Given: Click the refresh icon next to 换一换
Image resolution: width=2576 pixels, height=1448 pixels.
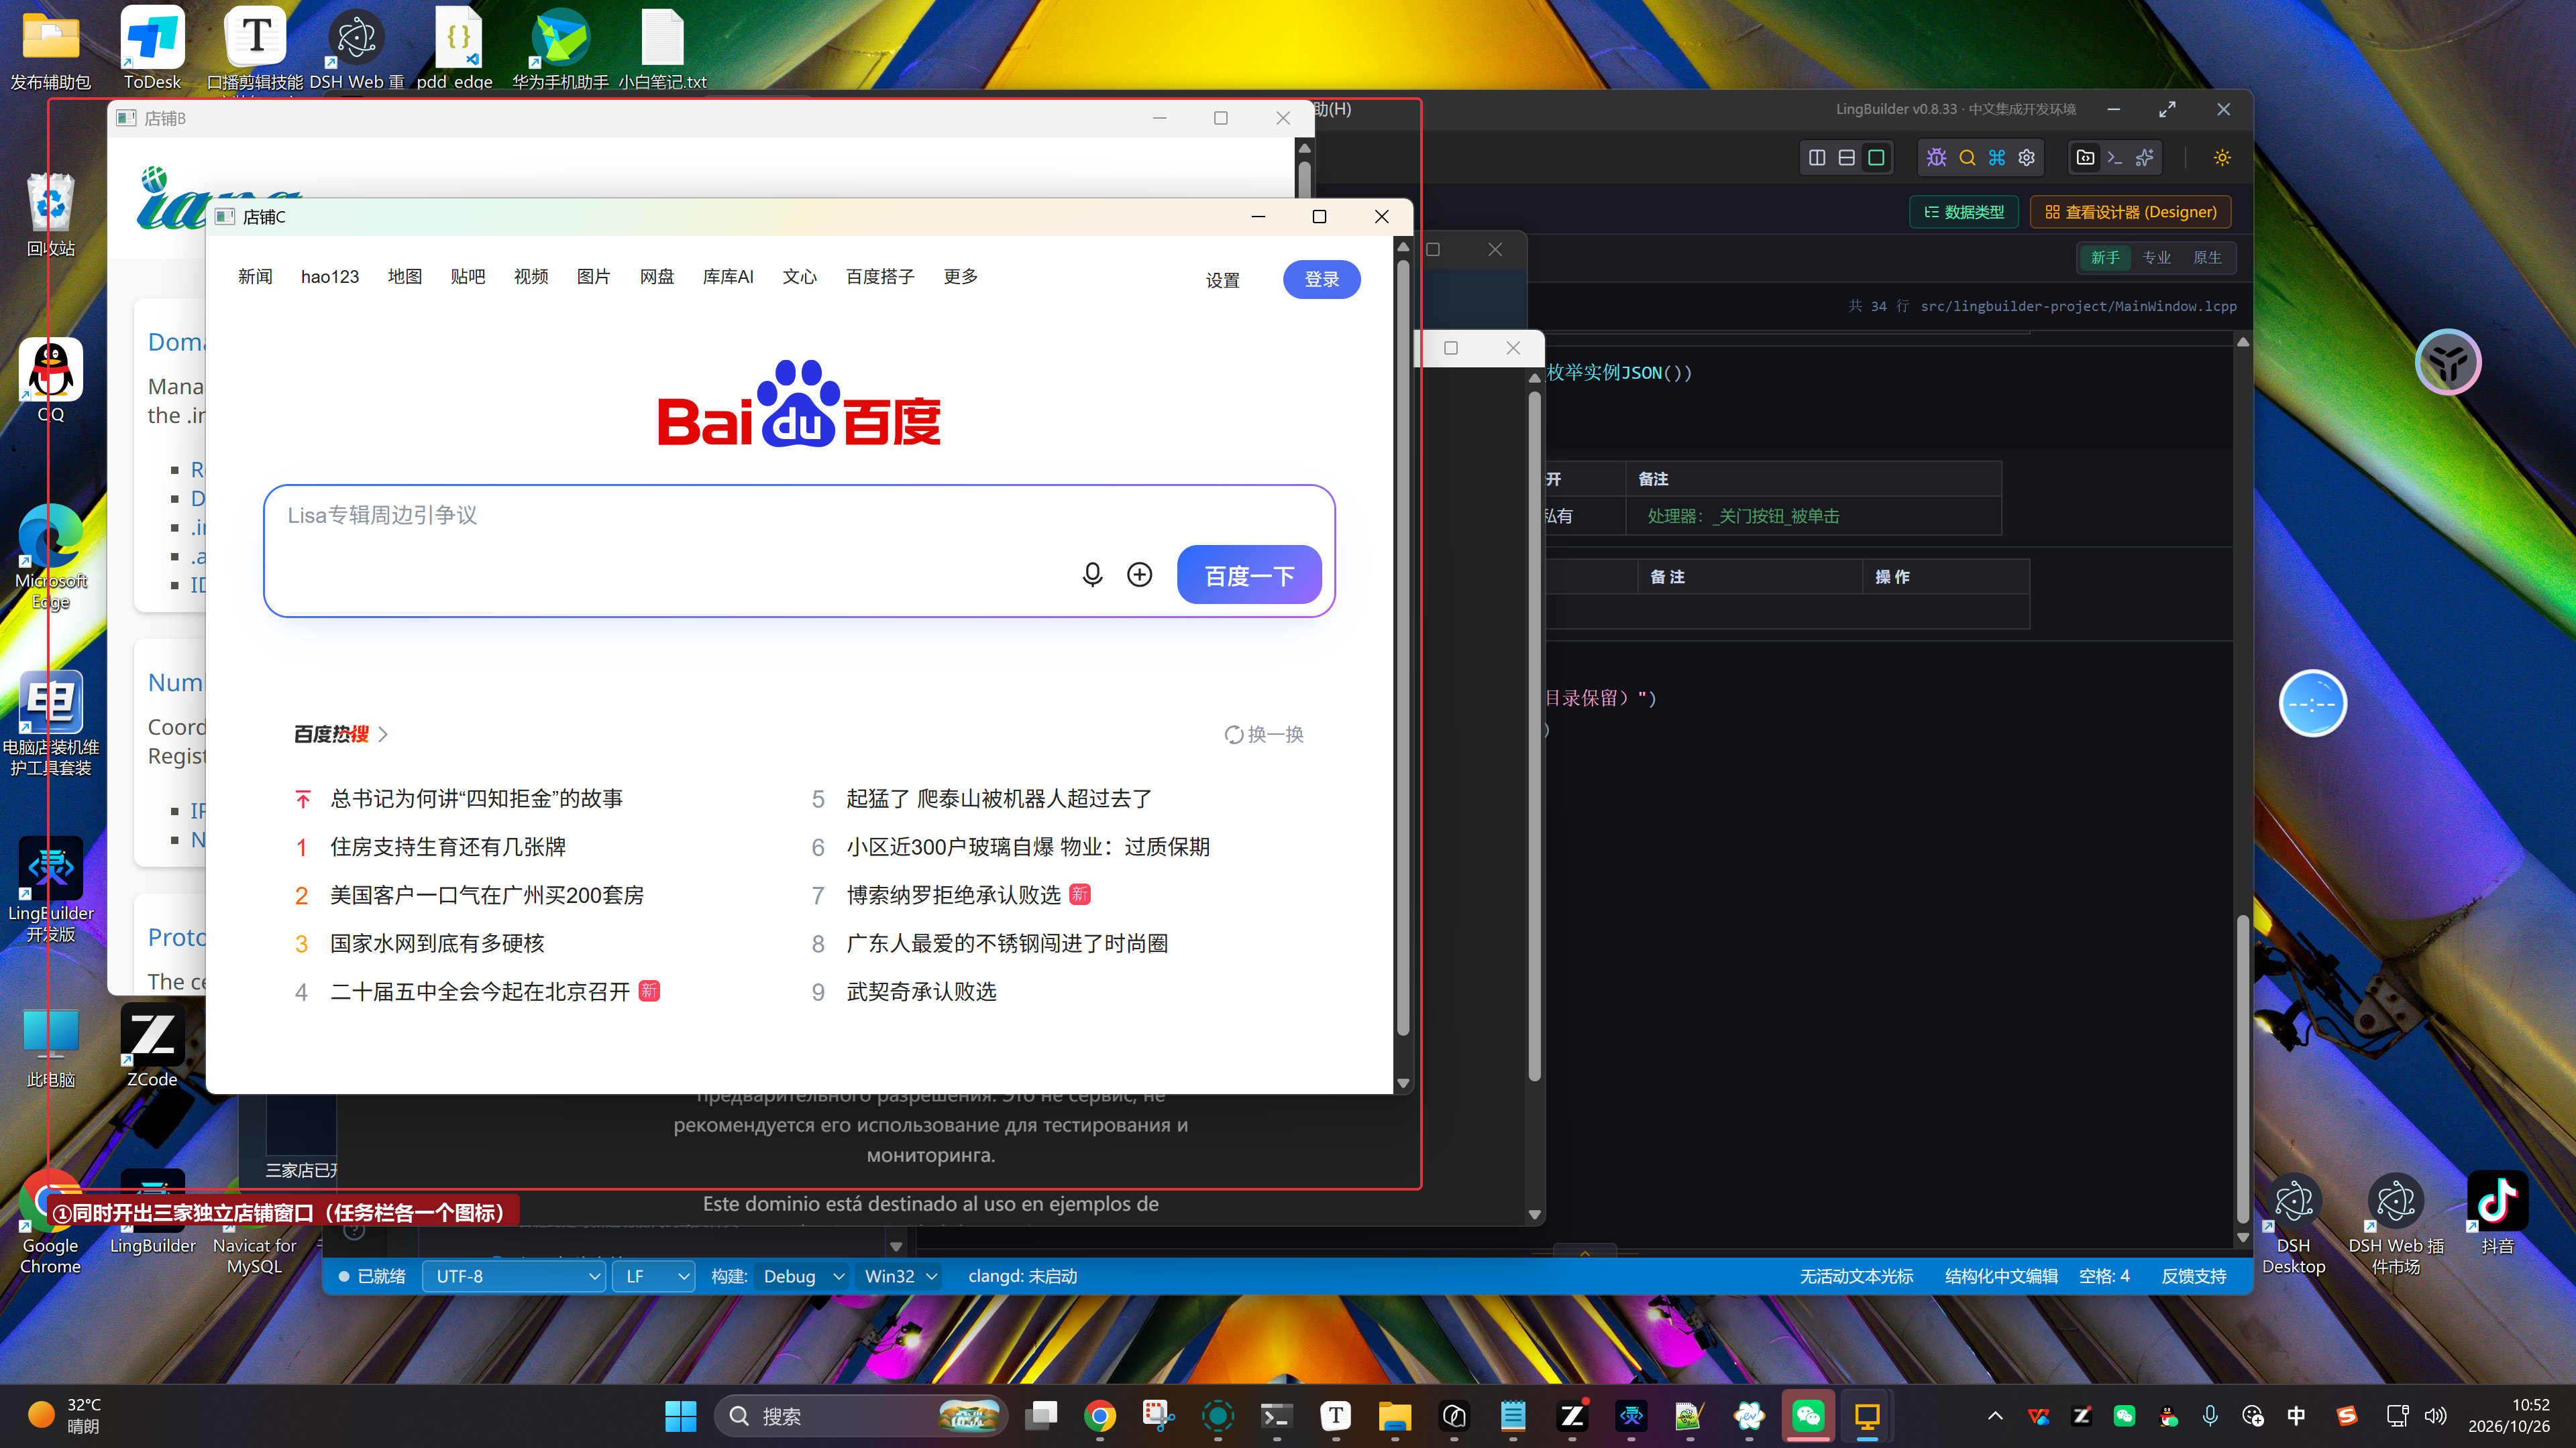Looking at the screenshot, I should [x=1234, y=735].
